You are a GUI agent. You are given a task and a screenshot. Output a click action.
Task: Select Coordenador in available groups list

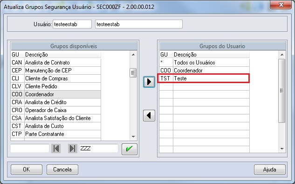[56, 94]
